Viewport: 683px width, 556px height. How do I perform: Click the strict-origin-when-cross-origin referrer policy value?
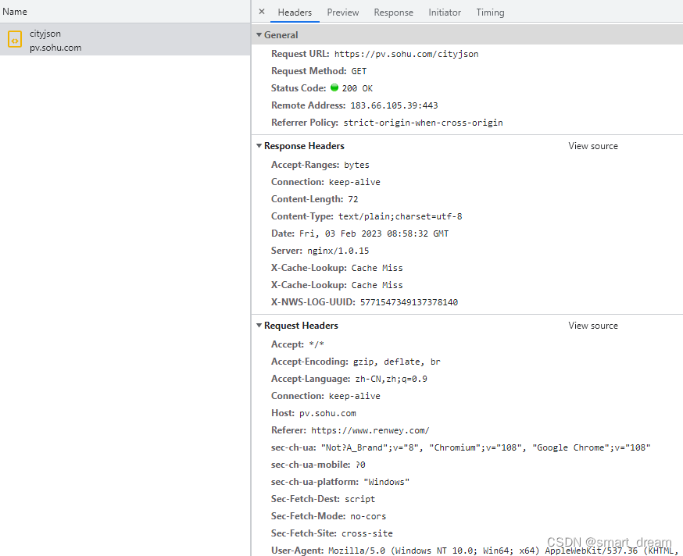coord(423,123)
